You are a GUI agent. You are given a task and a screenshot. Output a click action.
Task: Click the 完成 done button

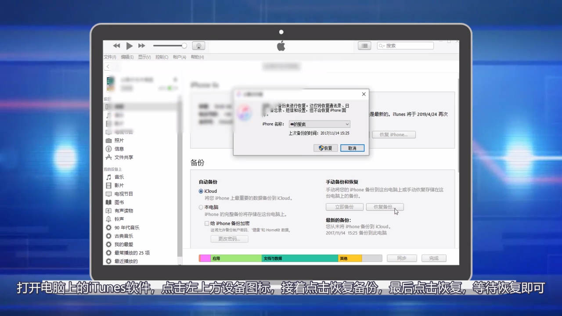[434, 258]
